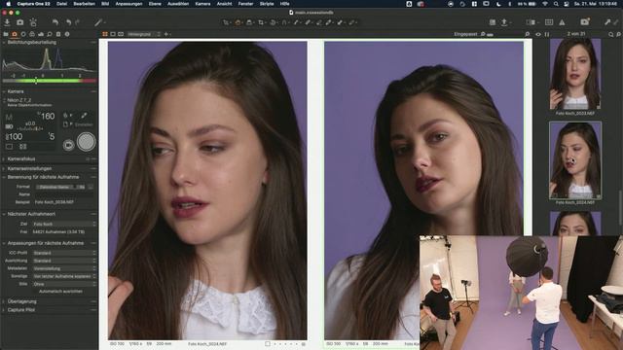Switch viewer to single image mode
This screenshot has height=350, width=623.
point(113,35)
